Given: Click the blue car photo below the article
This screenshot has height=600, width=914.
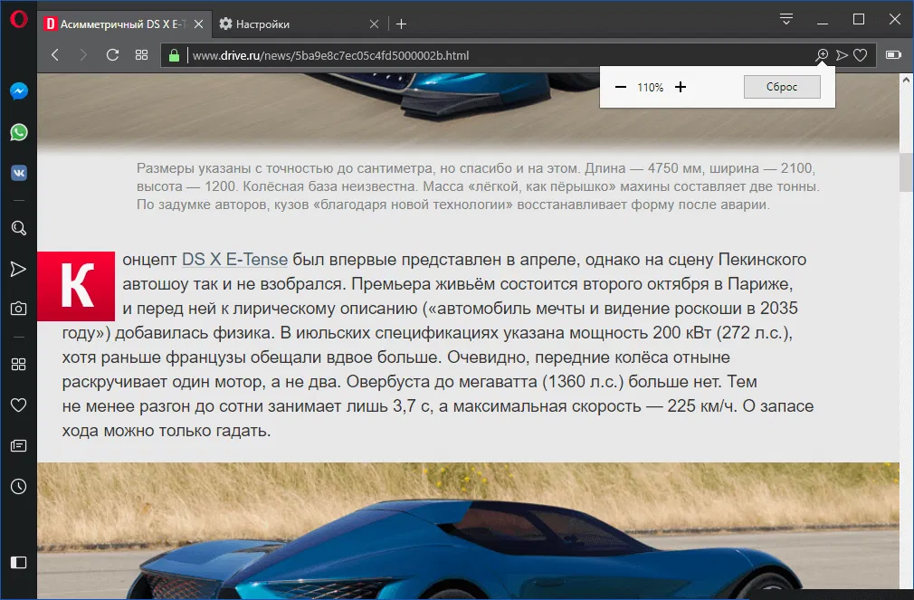Looking at the screenshot, I should click(468, 530).
